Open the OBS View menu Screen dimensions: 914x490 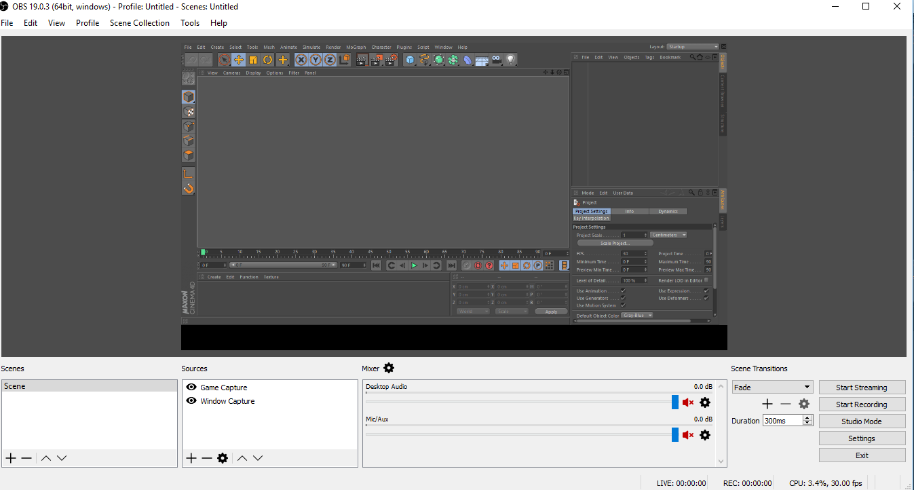click(57, 23)
